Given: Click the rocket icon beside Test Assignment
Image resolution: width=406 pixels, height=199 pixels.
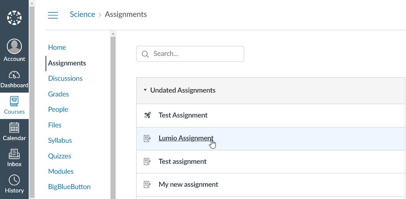Looking at the screenshot, I should coord(147,115).
